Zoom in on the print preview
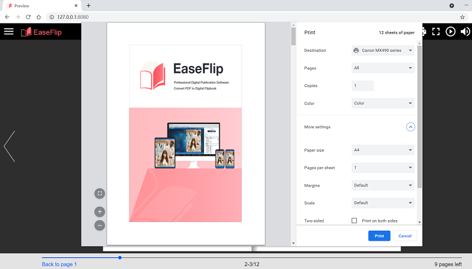Image resolution: width=472 pixels, height=269 pixels. click(x=100, y=211)
